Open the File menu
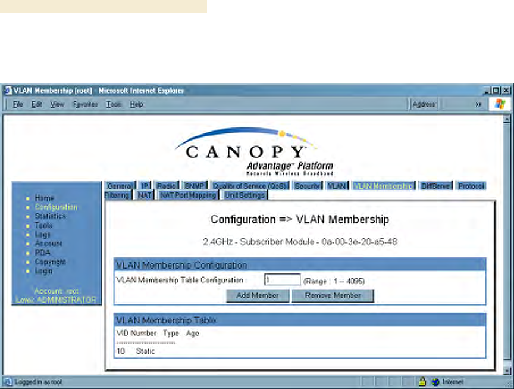Screen dimensions: 514x389 coord(18,104)
